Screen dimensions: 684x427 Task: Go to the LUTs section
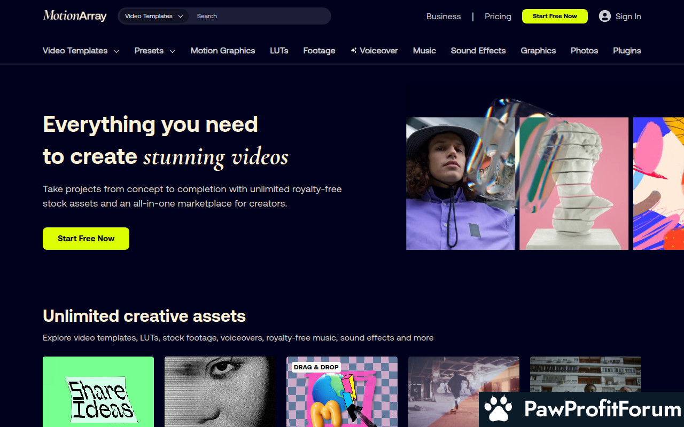[279, 51]
